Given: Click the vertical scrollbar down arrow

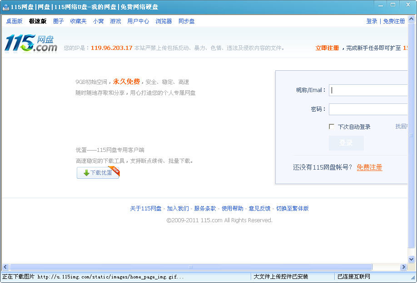Looking at the screenshot, I should coord(412,259).
